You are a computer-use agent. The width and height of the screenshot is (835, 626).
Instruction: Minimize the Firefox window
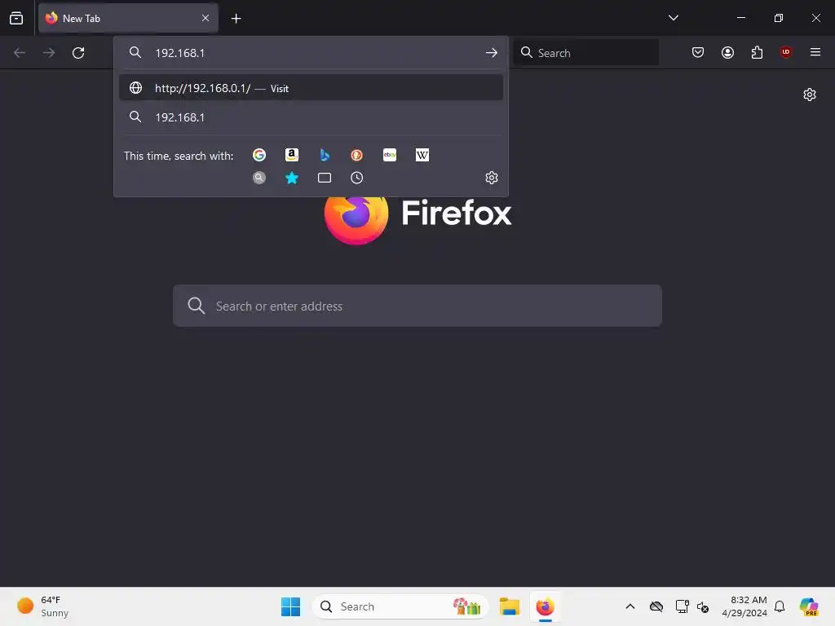point(740,18)
